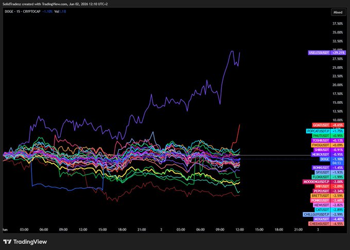
Task: Click the 35.00% price axis tick
Action: tap(338, 32)
